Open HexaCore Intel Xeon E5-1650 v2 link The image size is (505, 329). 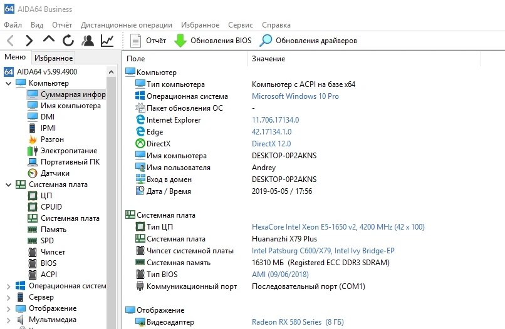[x=338, y=227]
